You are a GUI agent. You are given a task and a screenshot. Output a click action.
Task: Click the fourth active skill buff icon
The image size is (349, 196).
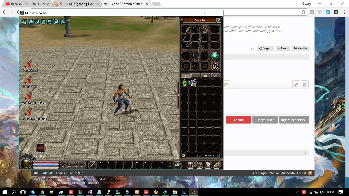[43, 22]
